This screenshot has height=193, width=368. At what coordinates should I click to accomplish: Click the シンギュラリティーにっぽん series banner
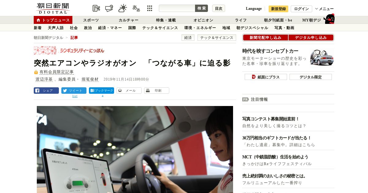pyautogui.click(x=70, y=50)
